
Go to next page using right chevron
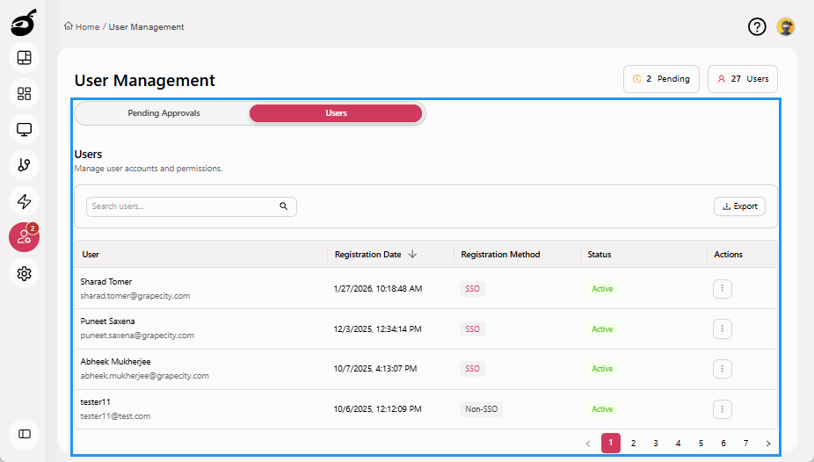pos(768,444)
